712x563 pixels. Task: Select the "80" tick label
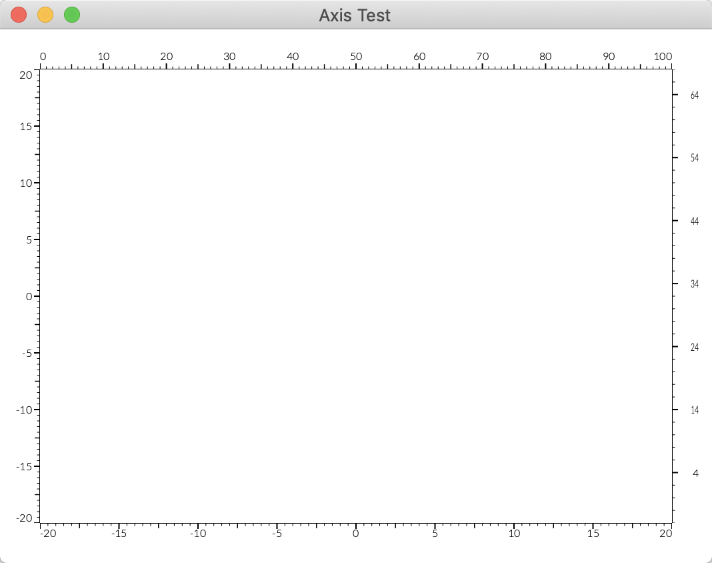click(545, 56)
